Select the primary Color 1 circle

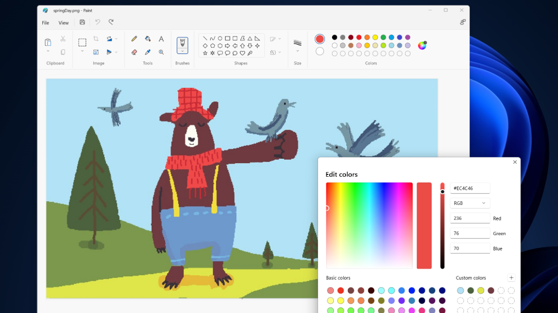tap(319, 39)
